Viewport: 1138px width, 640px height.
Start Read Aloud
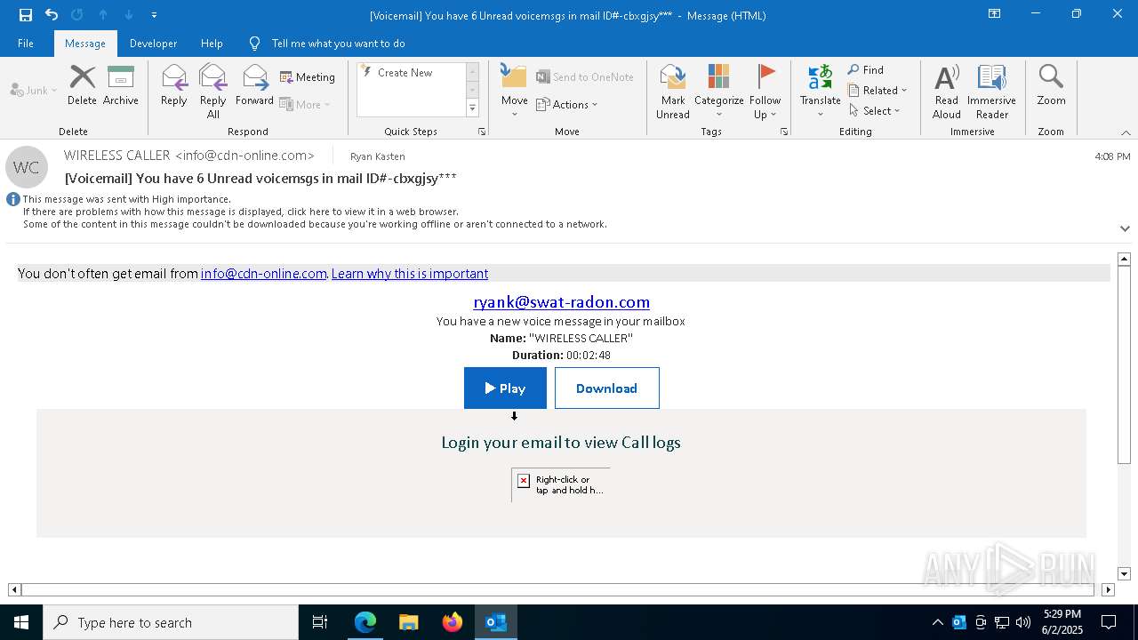947,92
